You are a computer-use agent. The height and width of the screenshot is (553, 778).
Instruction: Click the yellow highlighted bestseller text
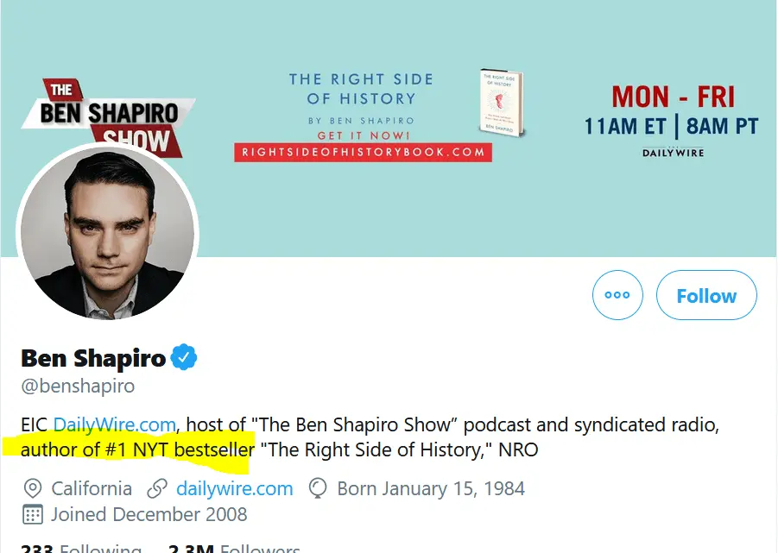point(138,449)
